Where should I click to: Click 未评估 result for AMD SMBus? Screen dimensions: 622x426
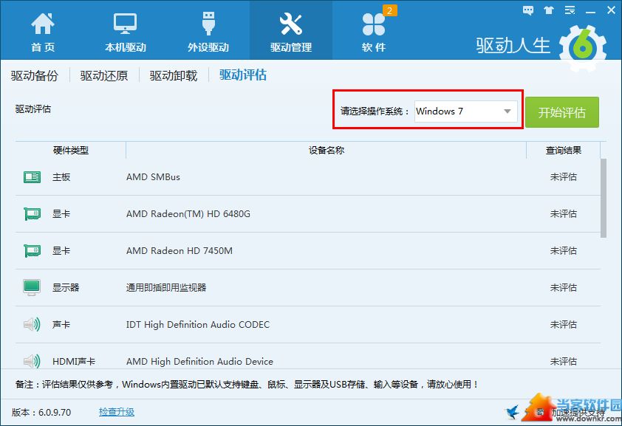(564, 177)
